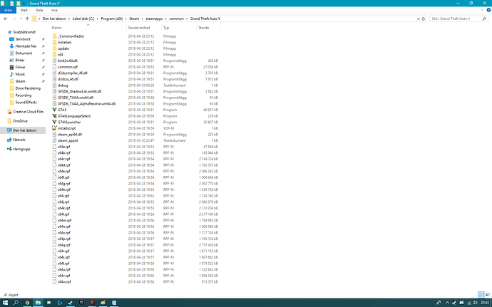Click the Properties quick access icon in title bar
This screenshot has width=492, height=307.
click(x=12, y=4)
